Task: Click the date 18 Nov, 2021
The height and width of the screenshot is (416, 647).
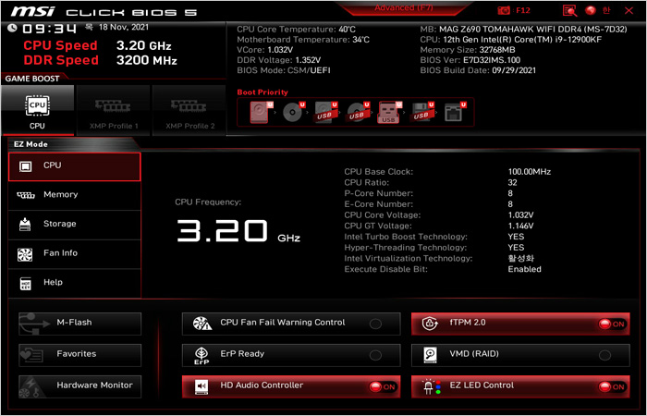Action: point(124,27)
